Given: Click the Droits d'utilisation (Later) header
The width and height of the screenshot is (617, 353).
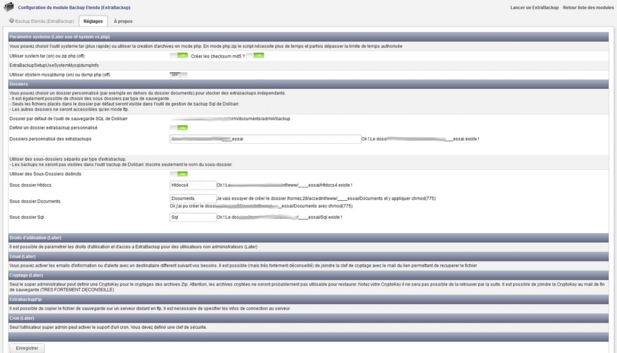Looking at the screenshot, I should [x=308, y=238].
